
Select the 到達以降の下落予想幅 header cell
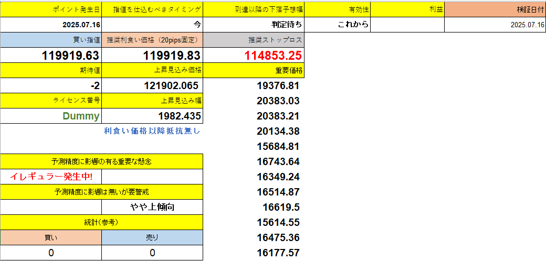[253, 10]
